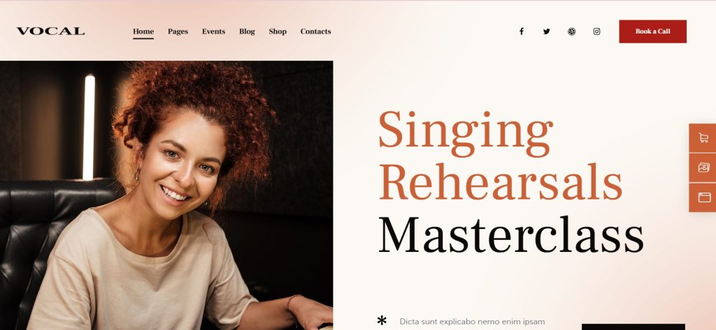This screenshot has width=716, height=330.
Task: Open the Facebook social icon
Action: click(x=522, y=31)
